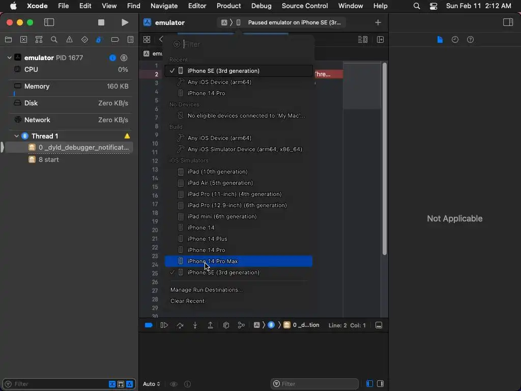Select iPad Pro (11-inch) (4th generation)
The image size is (521, 391).
click(239, 194)
